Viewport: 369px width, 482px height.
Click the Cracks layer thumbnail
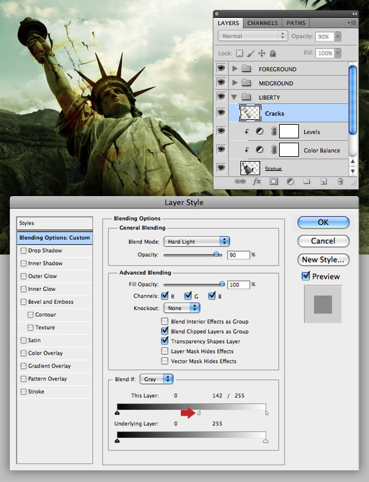point(250,113)
